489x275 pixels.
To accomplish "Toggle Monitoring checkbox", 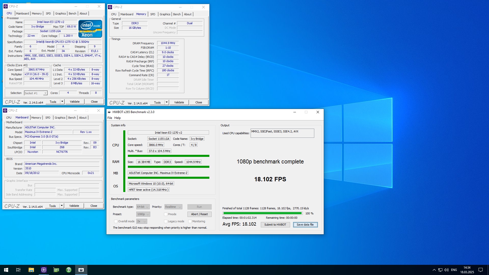I will click(x=190, y=222).
